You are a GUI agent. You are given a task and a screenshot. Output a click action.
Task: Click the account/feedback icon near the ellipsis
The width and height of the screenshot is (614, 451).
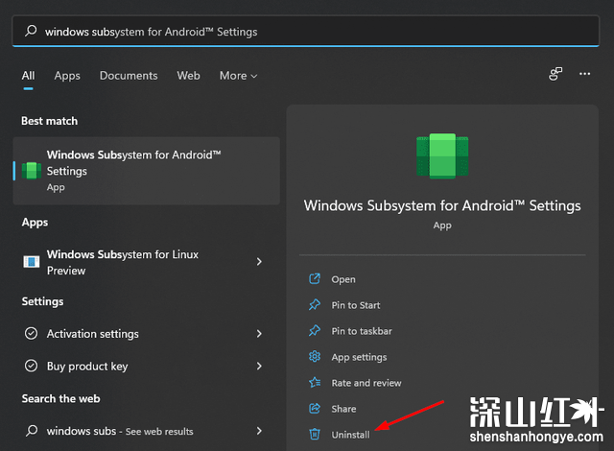pyautogui.click(x=555, y=74)
